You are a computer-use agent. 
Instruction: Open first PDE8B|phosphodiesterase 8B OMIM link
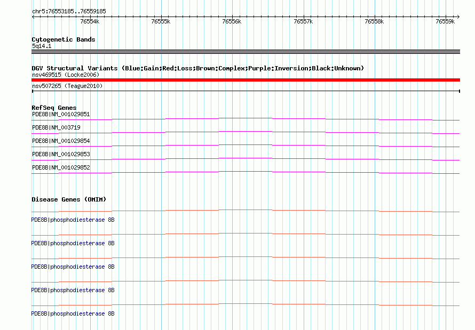(x=73, y=220)
